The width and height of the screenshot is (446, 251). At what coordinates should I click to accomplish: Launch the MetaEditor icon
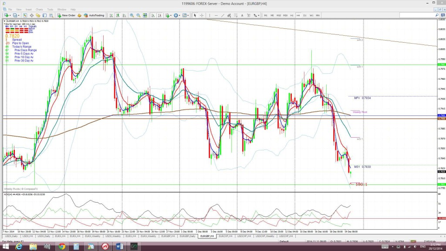point(79,15)
